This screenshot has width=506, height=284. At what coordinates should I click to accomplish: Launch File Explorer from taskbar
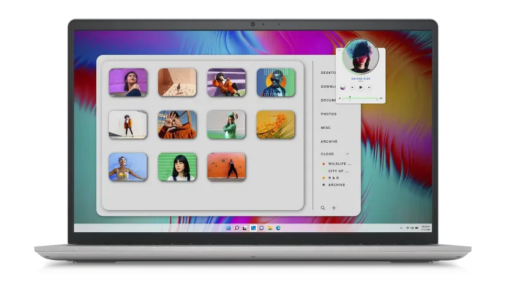pyautogui.click(x=270, y=228)
